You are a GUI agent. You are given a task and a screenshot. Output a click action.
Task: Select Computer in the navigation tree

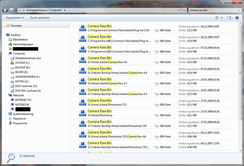coord(19,53)
